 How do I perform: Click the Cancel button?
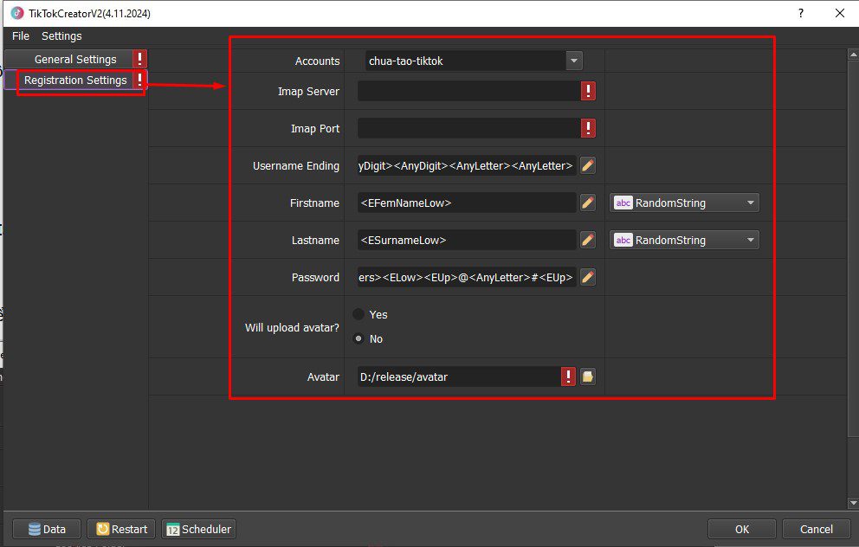tap(817, 529)
